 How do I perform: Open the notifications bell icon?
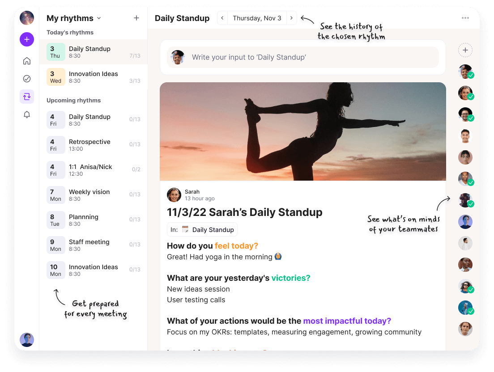point(27,115)
